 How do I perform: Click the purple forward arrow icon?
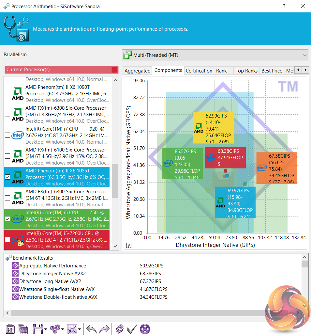tap(104, 329)
